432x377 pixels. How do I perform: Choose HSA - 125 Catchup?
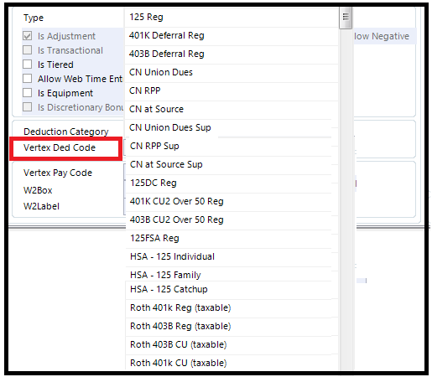click(232, 290)
